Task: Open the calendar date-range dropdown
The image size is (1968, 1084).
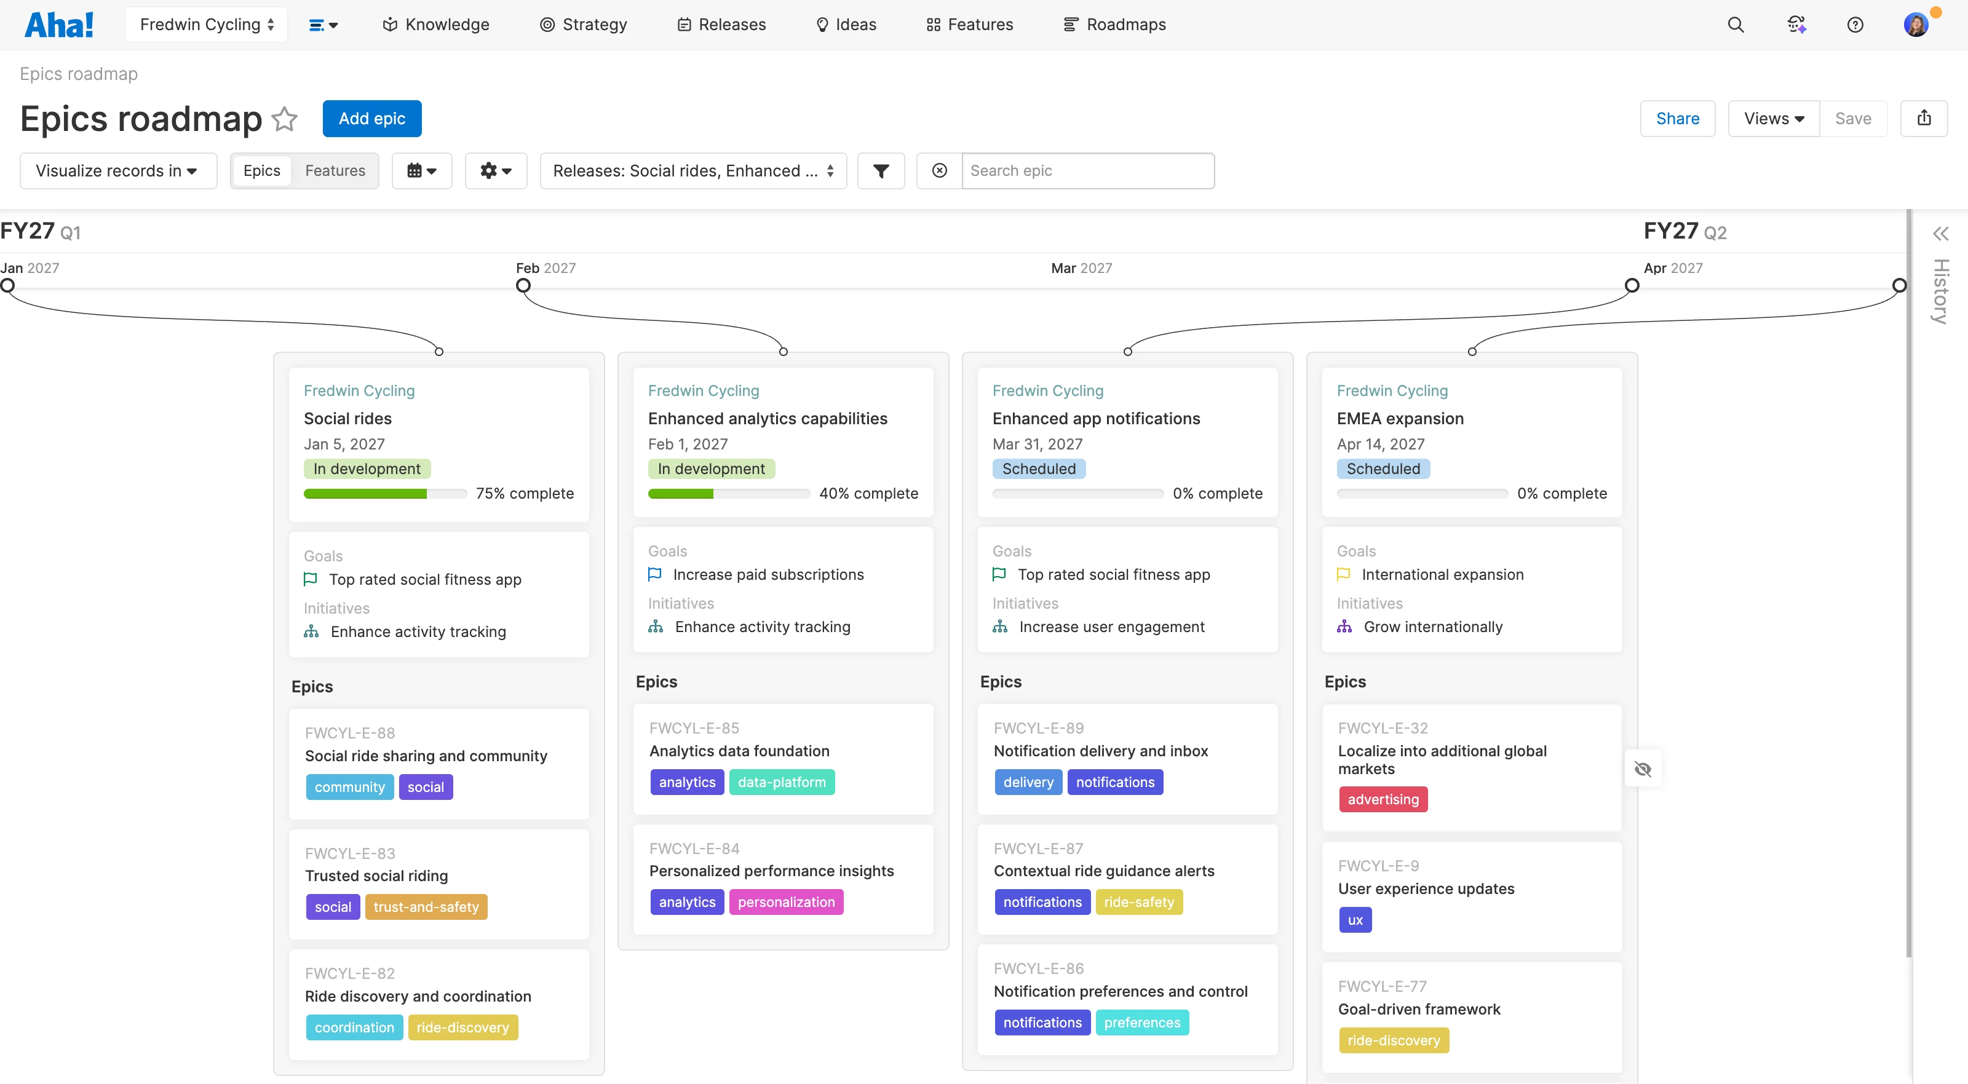Action: 422,170
